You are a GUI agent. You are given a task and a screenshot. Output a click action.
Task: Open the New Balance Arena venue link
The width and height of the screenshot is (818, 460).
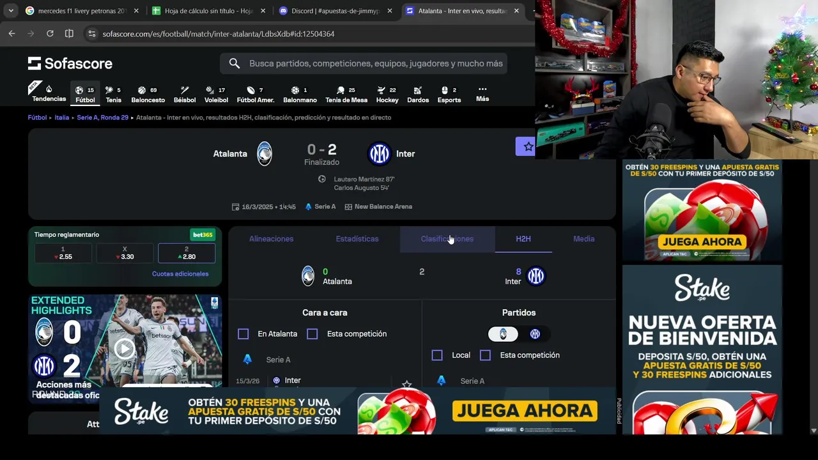(x=378, y=206)
